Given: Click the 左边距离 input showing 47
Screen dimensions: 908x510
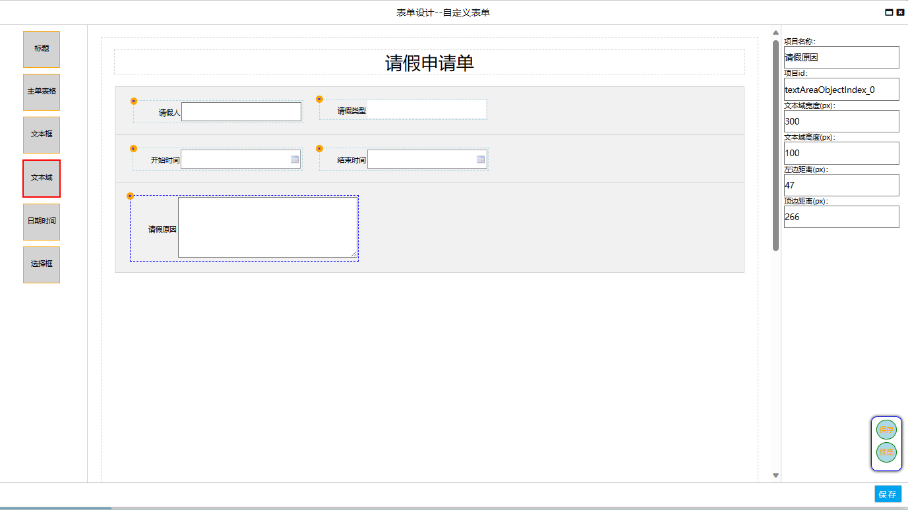Looking at the screenshot, I should coord(841,185).
